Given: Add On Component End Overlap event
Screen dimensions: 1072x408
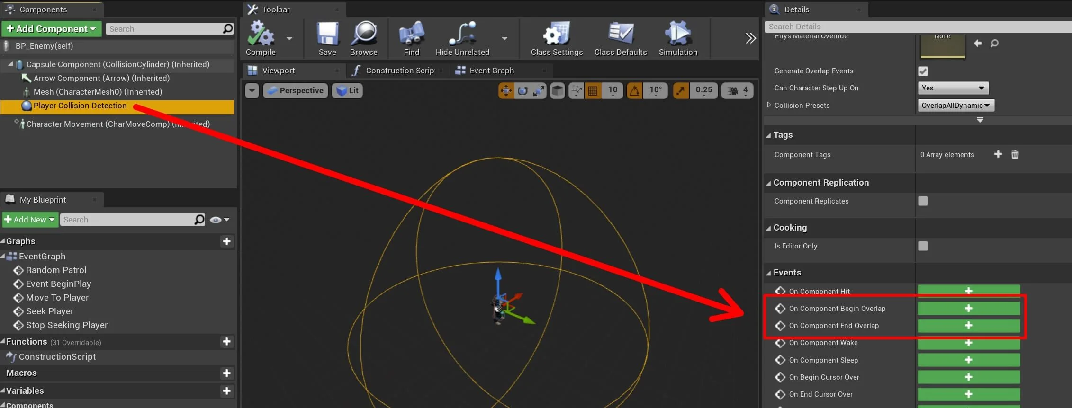Looking at the screenshot, I should tap(969, 326).
